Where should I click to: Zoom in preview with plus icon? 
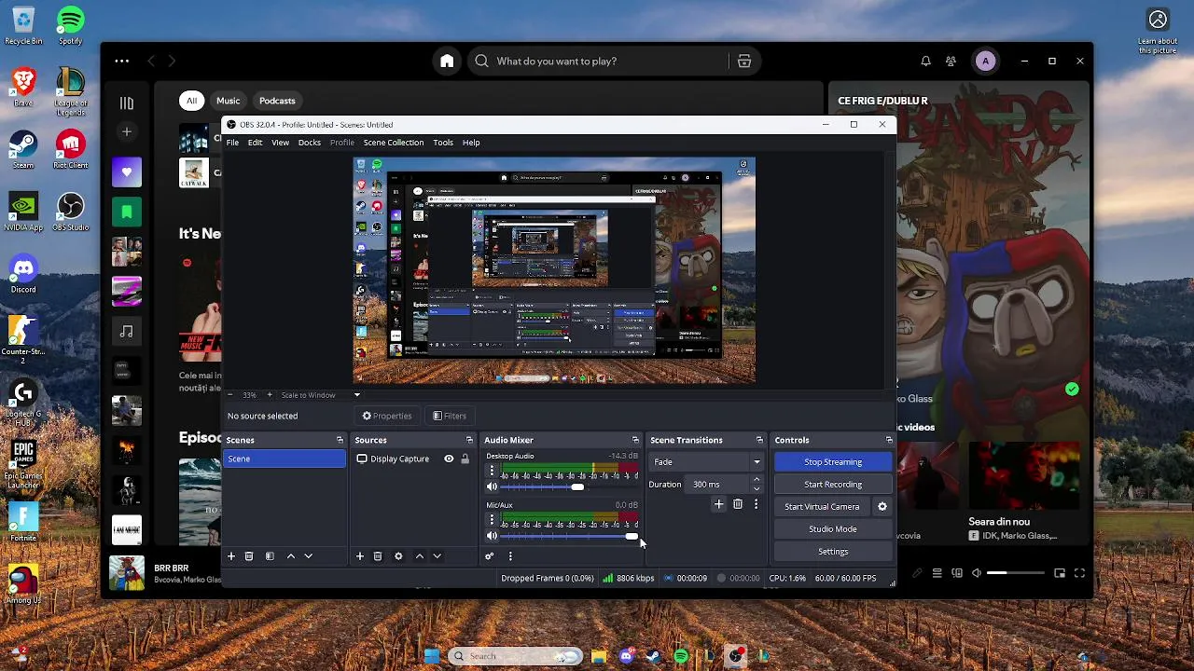click(270, 395)
